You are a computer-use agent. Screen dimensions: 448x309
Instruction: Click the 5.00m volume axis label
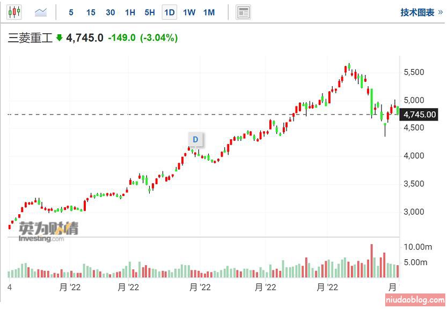[415, 262]
